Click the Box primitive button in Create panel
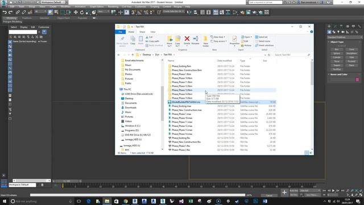 click(x=337, y=50)
